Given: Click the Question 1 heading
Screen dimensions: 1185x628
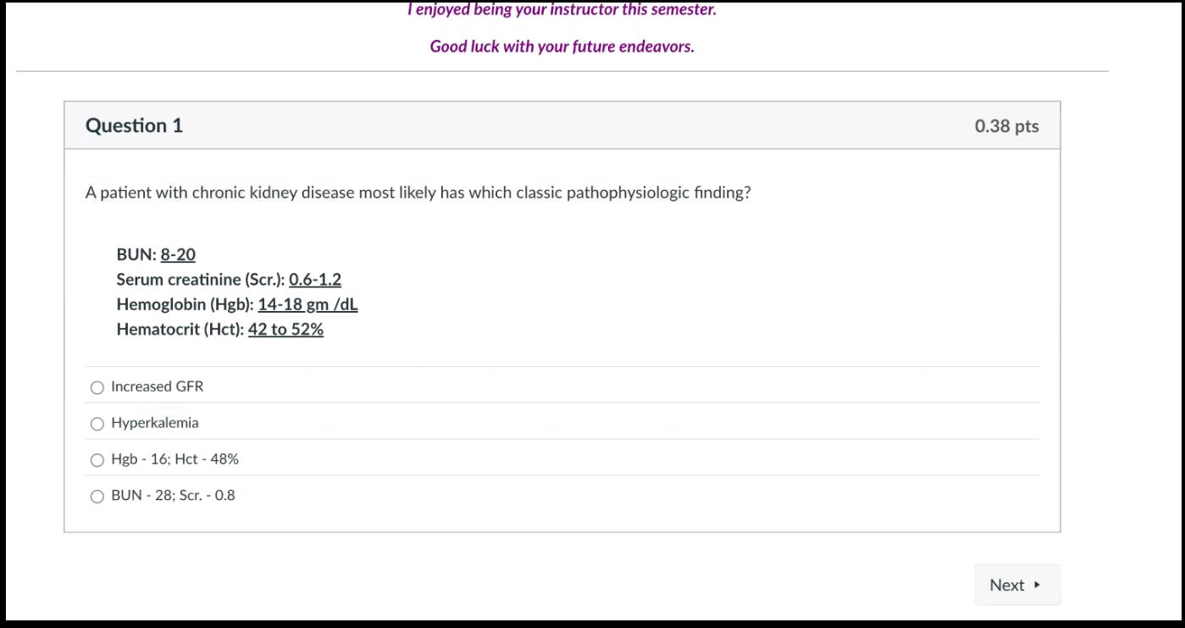Looking at the screenshot, I should click(x=134, y=125).
